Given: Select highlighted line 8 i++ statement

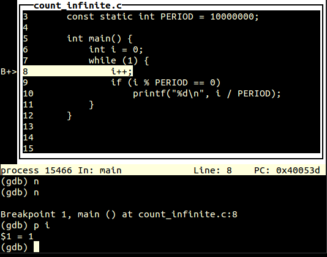Looking at the screenshot, I should (78, 71).
